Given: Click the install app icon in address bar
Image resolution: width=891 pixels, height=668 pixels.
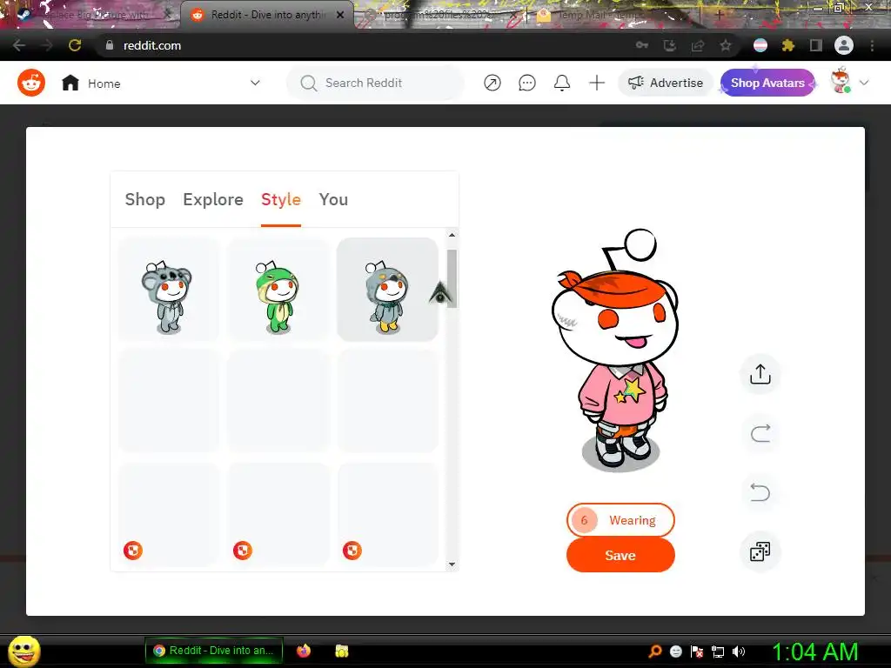Looking at the screenshot, I should 670,45.
